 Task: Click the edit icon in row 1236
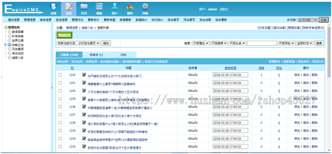click(x=84, y=123)
